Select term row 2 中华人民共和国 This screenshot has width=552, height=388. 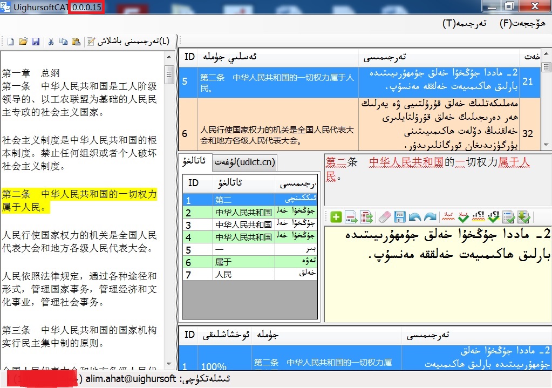(250, 212)
